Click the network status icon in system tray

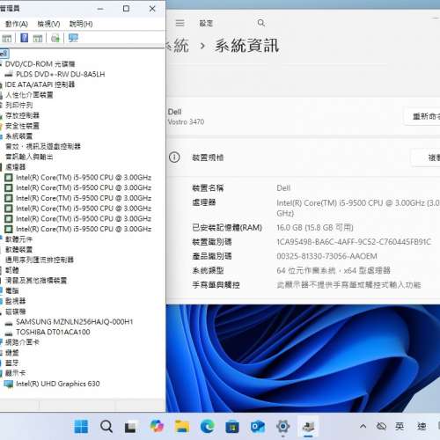click(x=381, y=426)
